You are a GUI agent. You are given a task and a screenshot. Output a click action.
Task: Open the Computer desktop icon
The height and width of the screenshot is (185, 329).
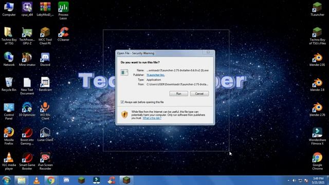pyautogui.click(x=9, y=9)
